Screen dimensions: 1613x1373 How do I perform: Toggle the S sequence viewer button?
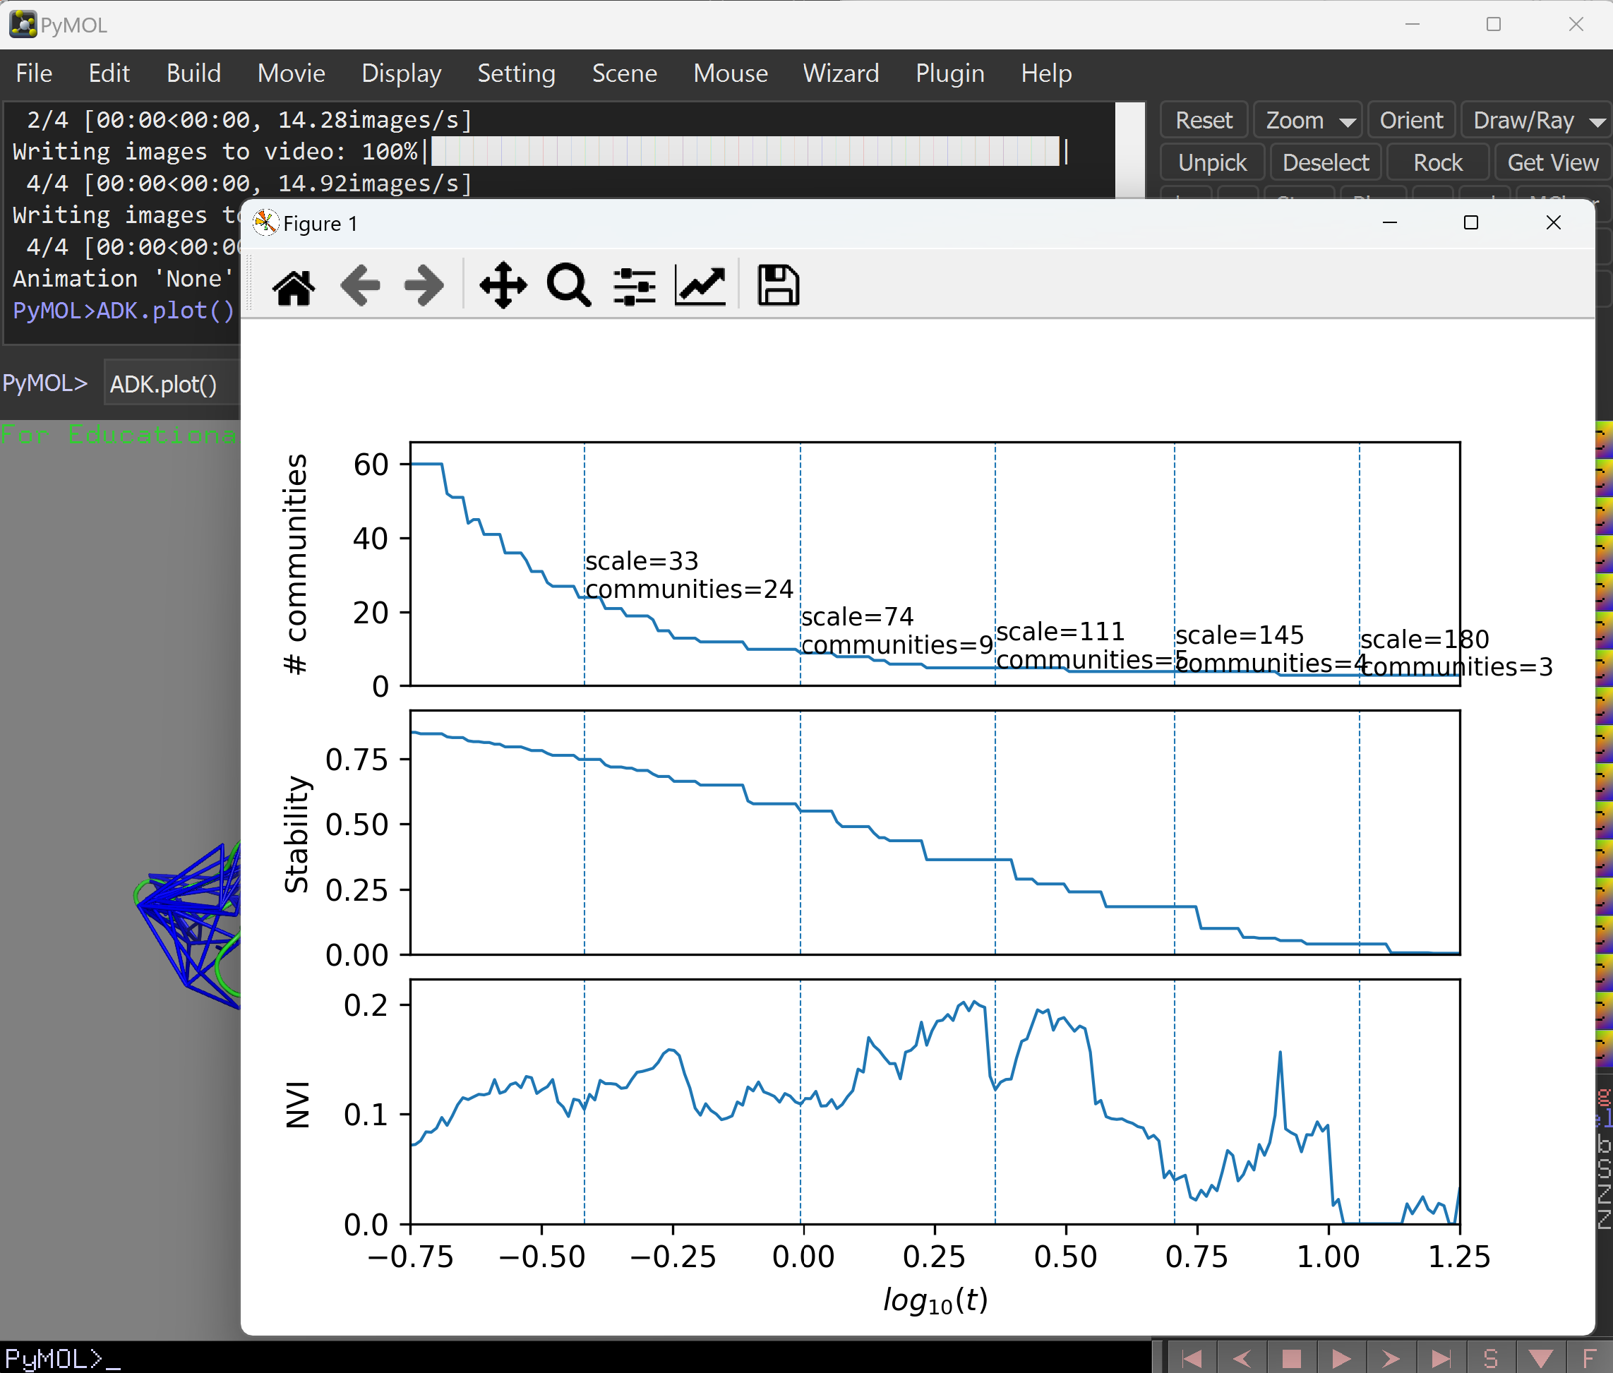(x=1491, y=1358)
